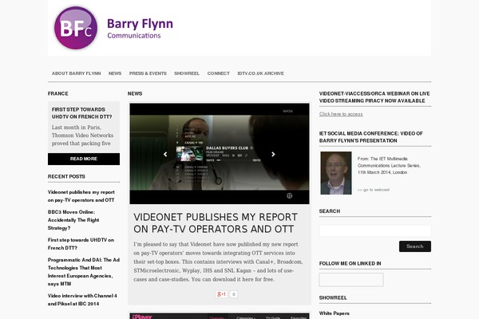Open recent post 'Programmatic And DAI'
This screenshot has width=479, height=319.
tap(83, 272)
